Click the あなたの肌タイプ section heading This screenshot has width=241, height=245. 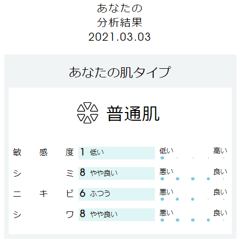point(120,72)
